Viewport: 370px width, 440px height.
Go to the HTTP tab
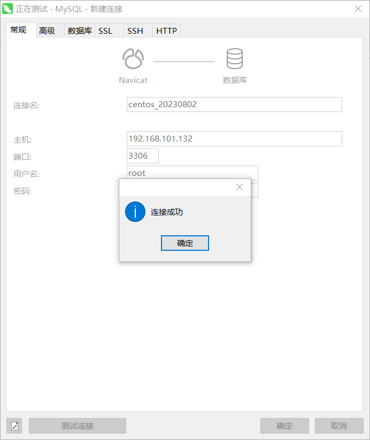point(166,31)
